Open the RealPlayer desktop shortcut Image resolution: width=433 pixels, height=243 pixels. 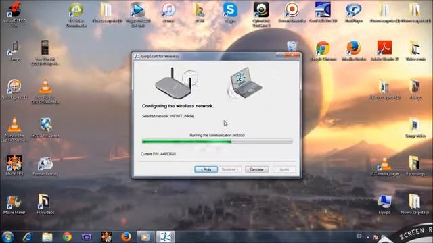coord(353,13)
